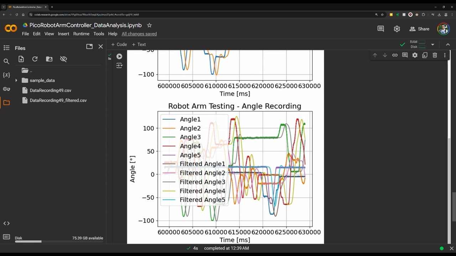Toggle show hidden files eye icon

pyautogui.click(x=63, y=59)
